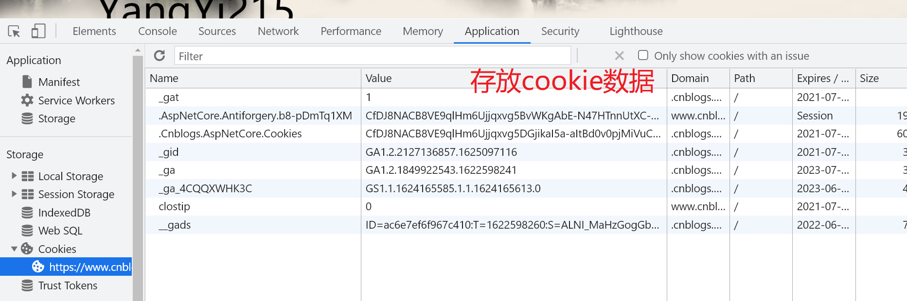Enable Only show cookies with an issue
The height and width of the screenshot is (301, 907).
[x=643, y=55]
